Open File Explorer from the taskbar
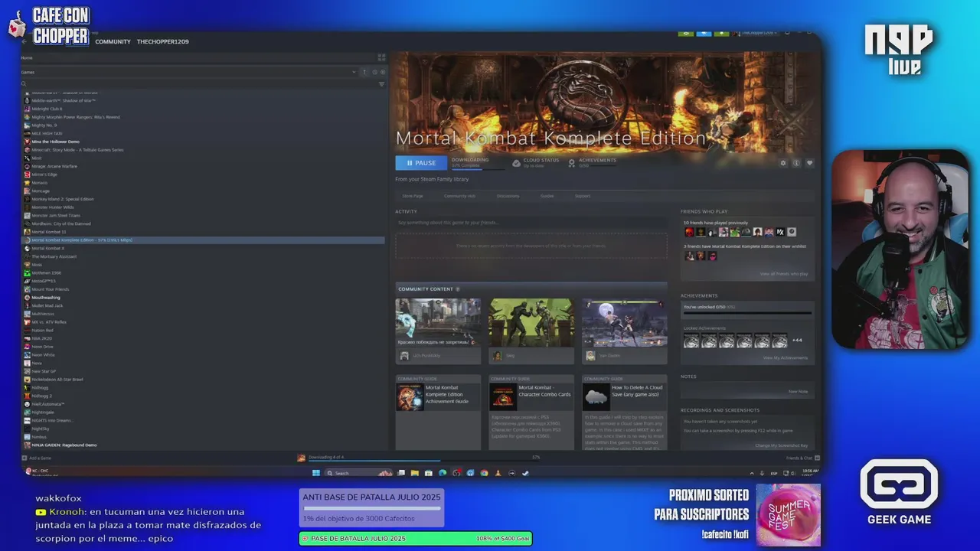980x551 pixels. point(414,473)
